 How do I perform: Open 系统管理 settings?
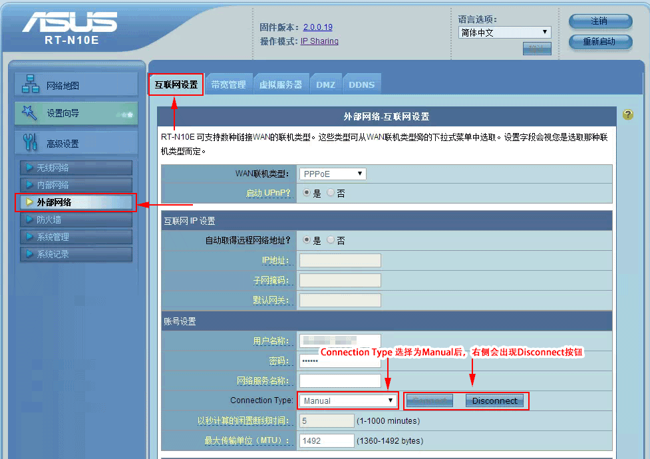coord(77,237)
